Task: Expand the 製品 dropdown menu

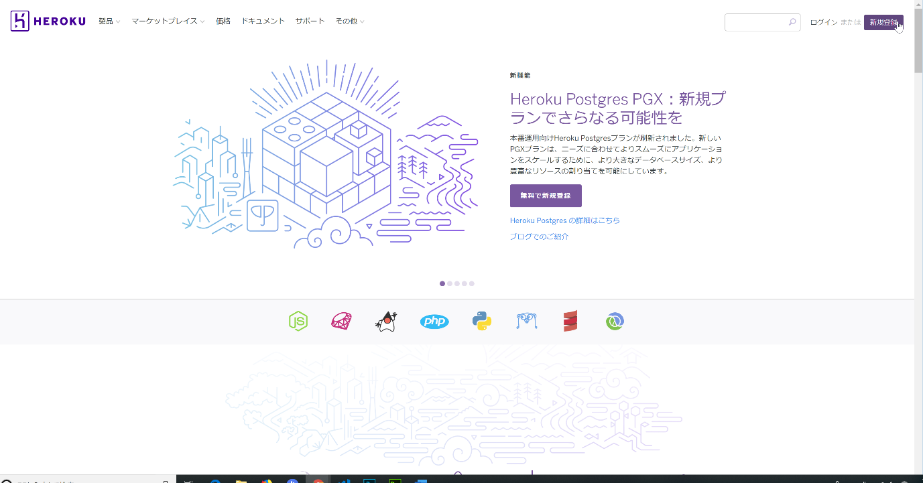Action: tap(109, 21)
